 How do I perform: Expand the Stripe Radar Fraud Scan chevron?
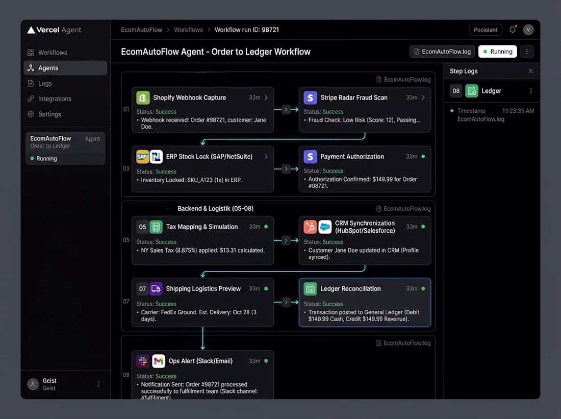click(x=423, y=97)
